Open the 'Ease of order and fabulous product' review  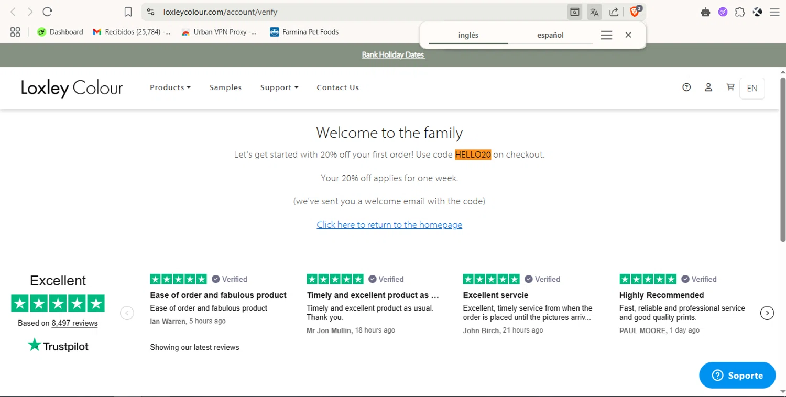(218, 295)
